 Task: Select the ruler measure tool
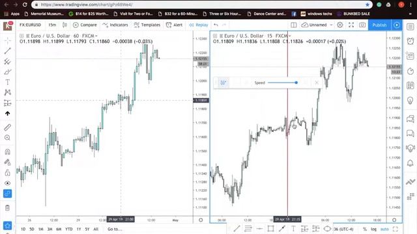(7, 127)
